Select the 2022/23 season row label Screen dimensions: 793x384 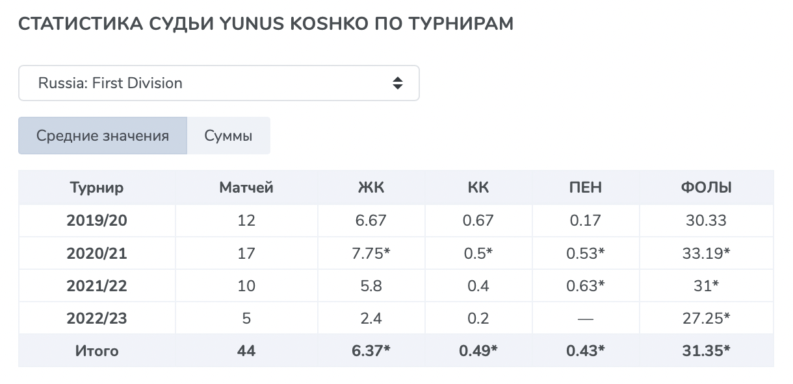tap(97, 318)
